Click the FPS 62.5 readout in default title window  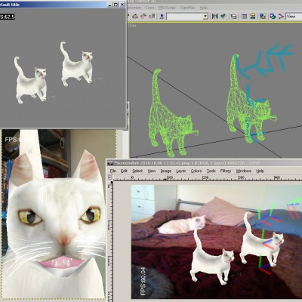pyautogui.click(x=8, y=17)
